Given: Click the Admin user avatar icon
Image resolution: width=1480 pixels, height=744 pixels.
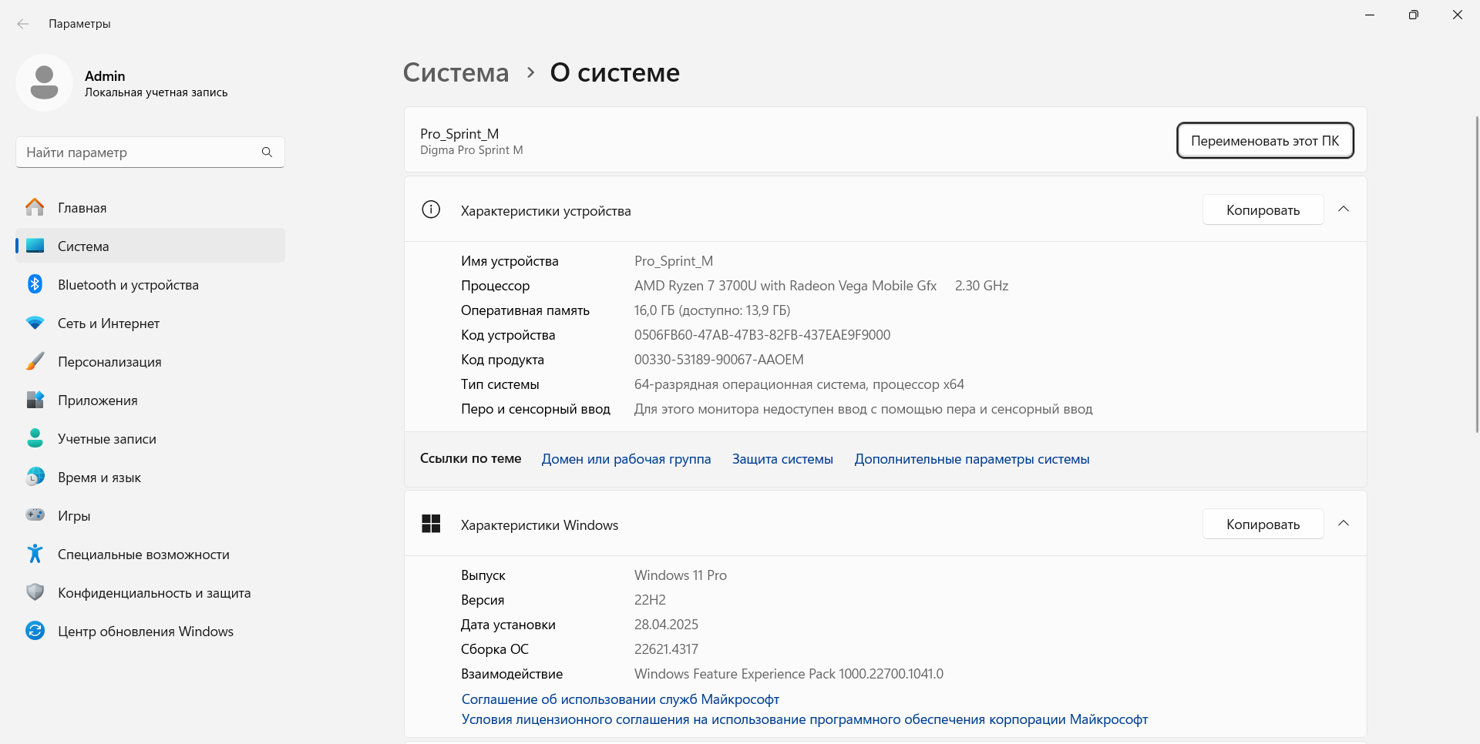Looking at the screenshot, I should (44, 82).
